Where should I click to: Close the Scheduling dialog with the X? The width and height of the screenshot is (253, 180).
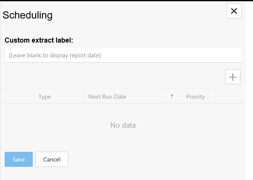coord(234,11)
